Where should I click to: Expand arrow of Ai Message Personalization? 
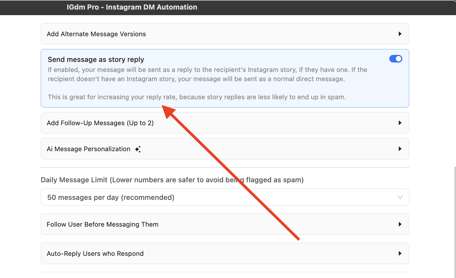pos(400,149)
